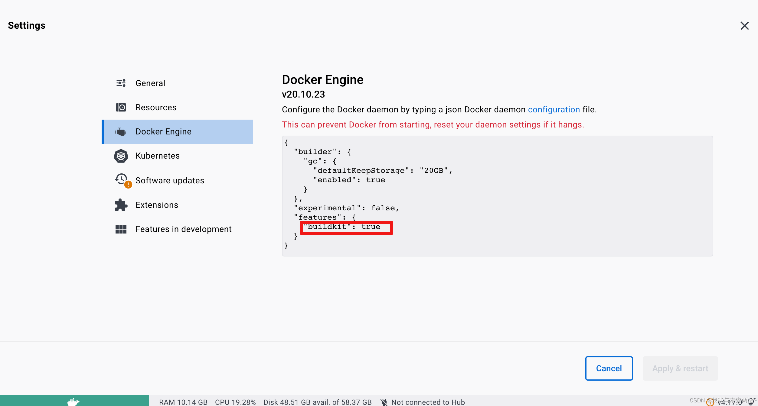This screenshot has height=406, width=758.
Task: Click the "enabled": true line
Action: point(349,180)
